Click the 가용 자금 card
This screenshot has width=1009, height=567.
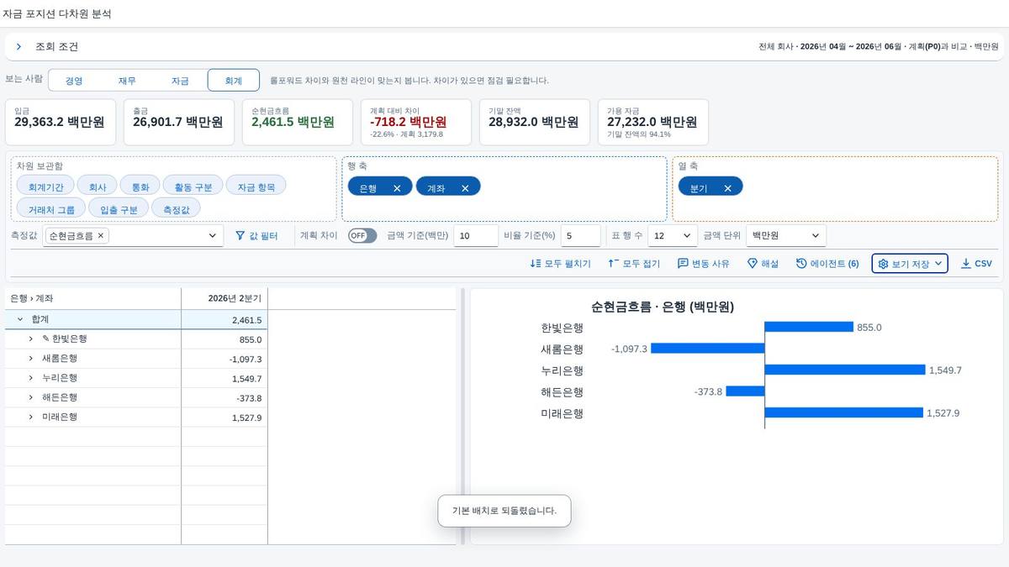[x=653, y=123]
